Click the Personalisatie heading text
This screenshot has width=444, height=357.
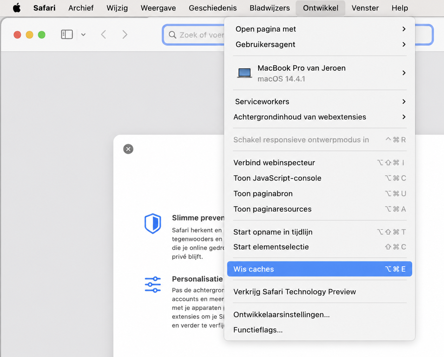click(198, 279)
